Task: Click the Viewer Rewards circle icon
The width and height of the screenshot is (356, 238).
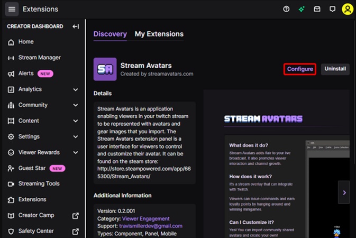Action: 11,152
